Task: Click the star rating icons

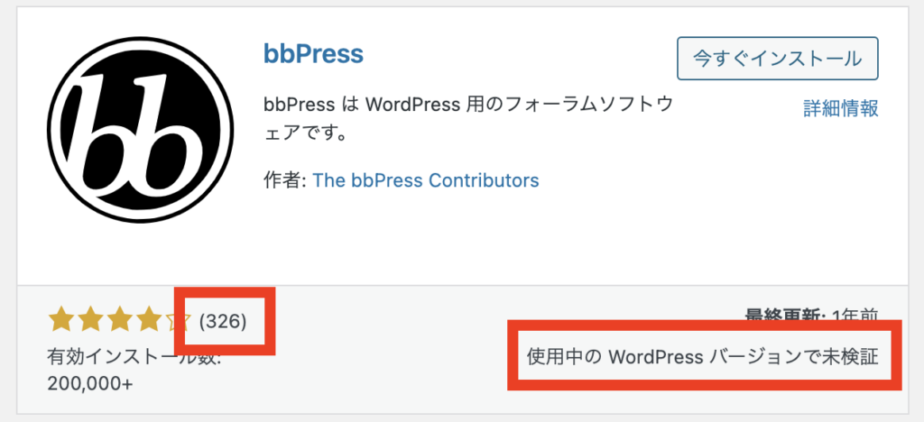Action: 119,321
